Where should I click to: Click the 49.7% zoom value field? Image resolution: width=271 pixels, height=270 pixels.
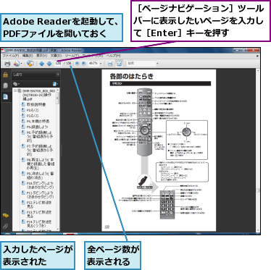click(x=93, y=64)
